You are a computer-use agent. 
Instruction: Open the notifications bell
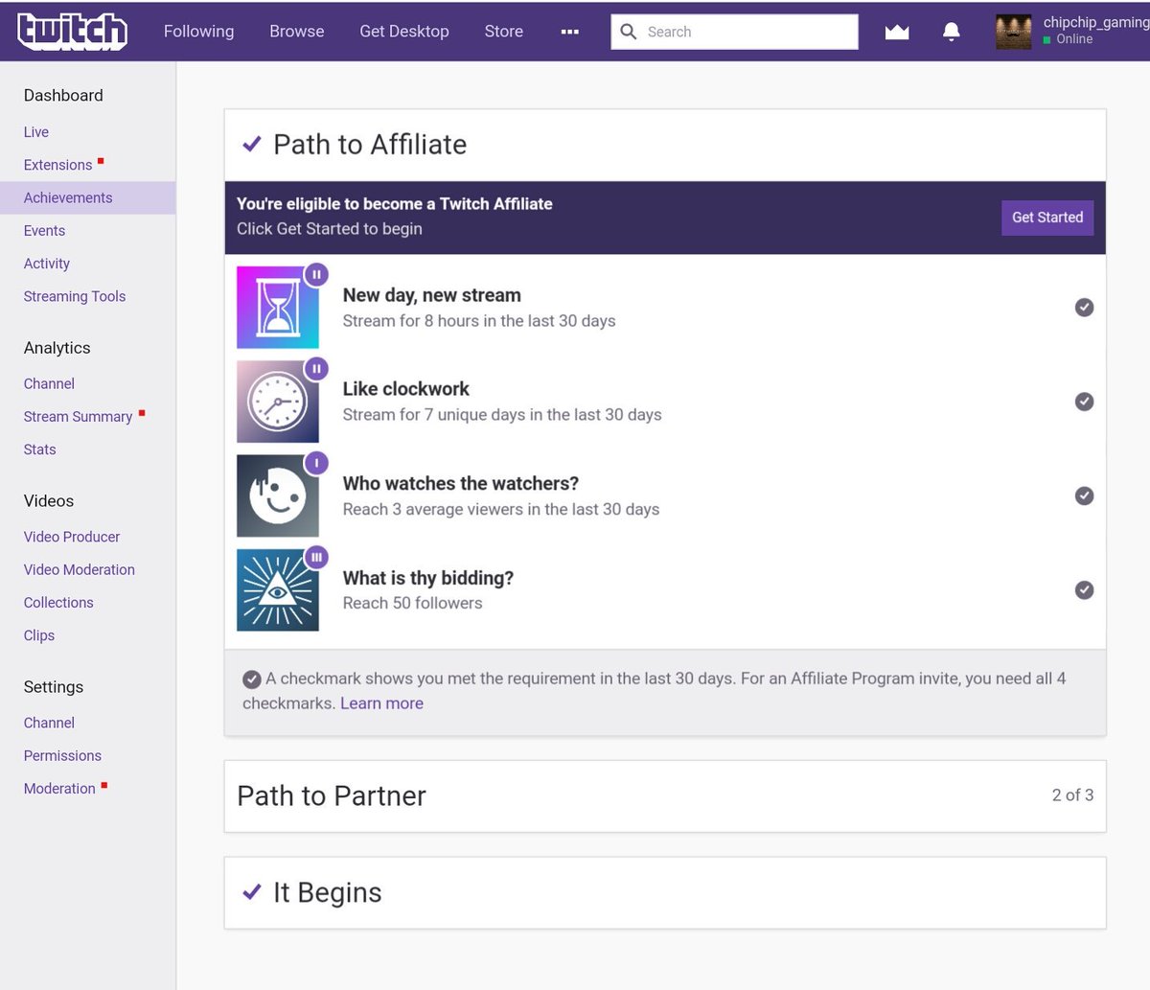[952, 32]
